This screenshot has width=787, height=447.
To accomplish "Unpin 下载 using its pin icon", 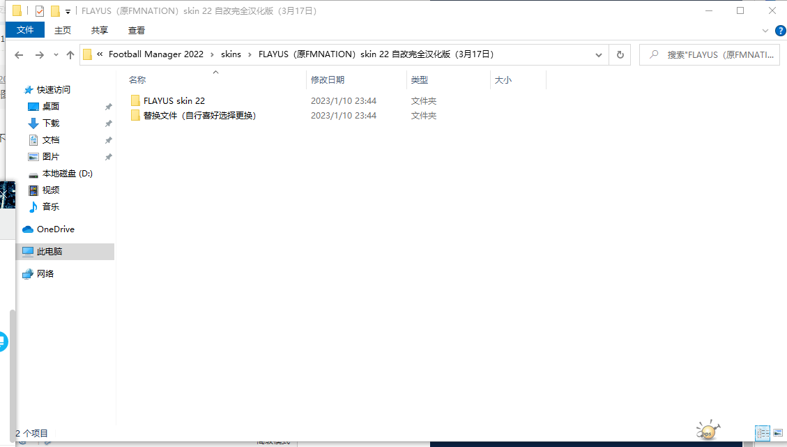I will click(109, 123).
